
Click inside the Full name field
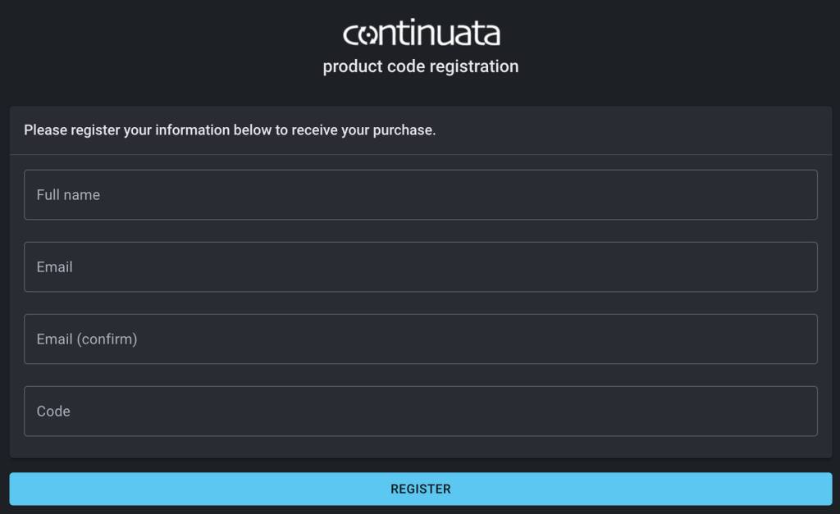point(420,194)
